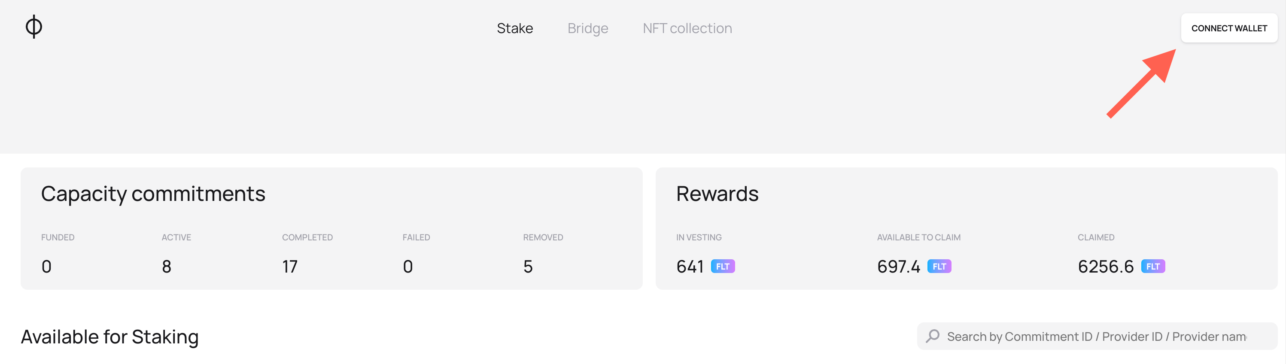Click the REMOVED count showing 5
The width and height of the screenshot is (1286, 364).
(528, 266)
